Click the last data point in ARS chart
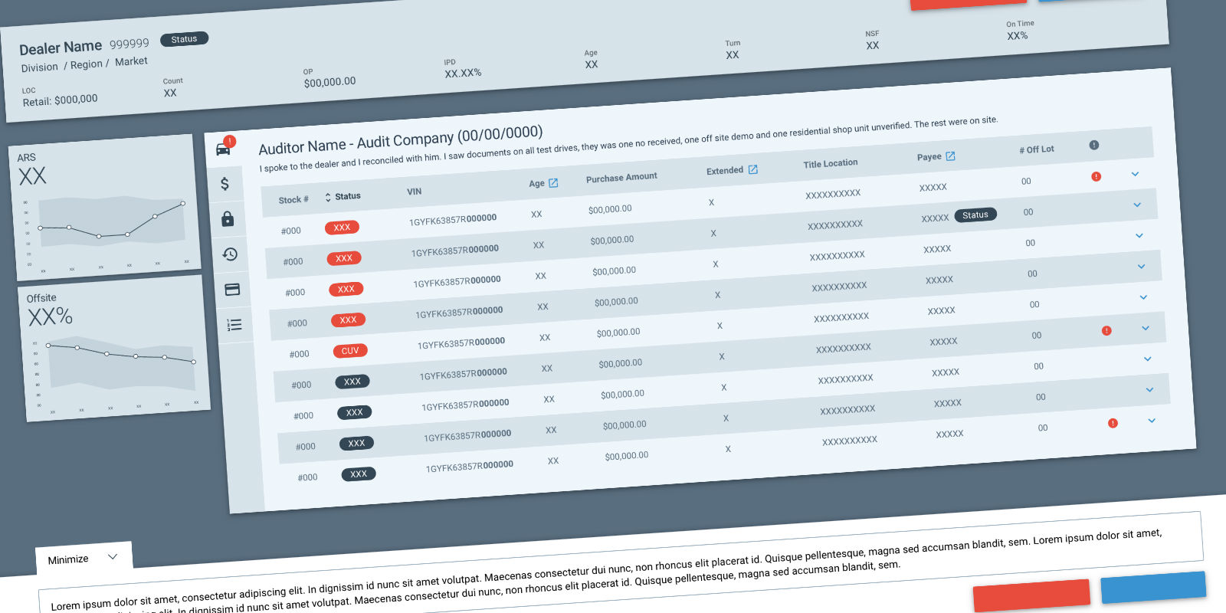The image size is (1226, 613). tap(183, 204)
